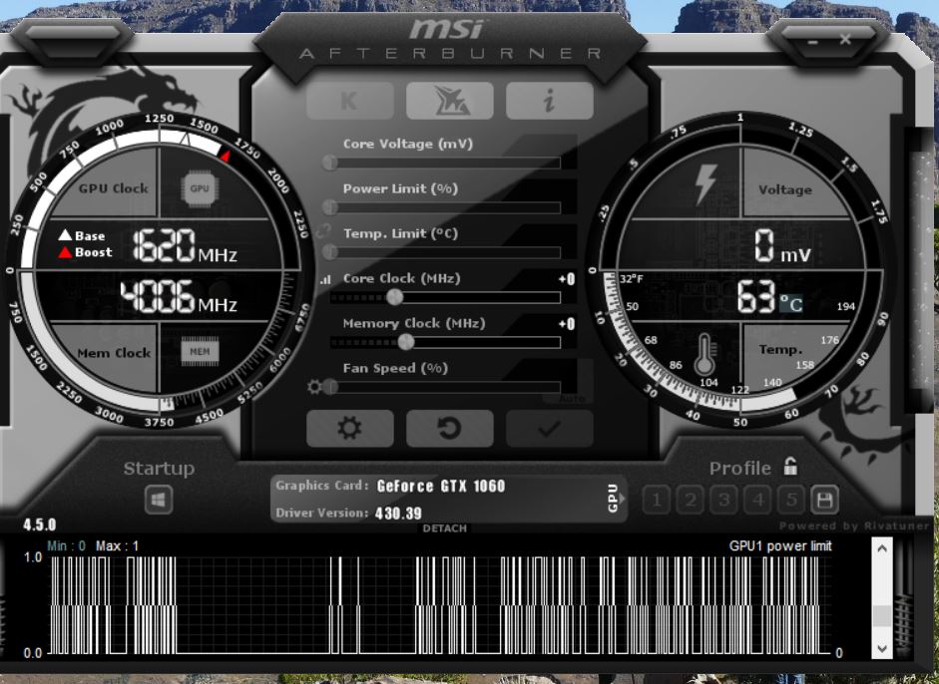
Task: Click the Min : 0 graph label
Action: click(66, 545)
